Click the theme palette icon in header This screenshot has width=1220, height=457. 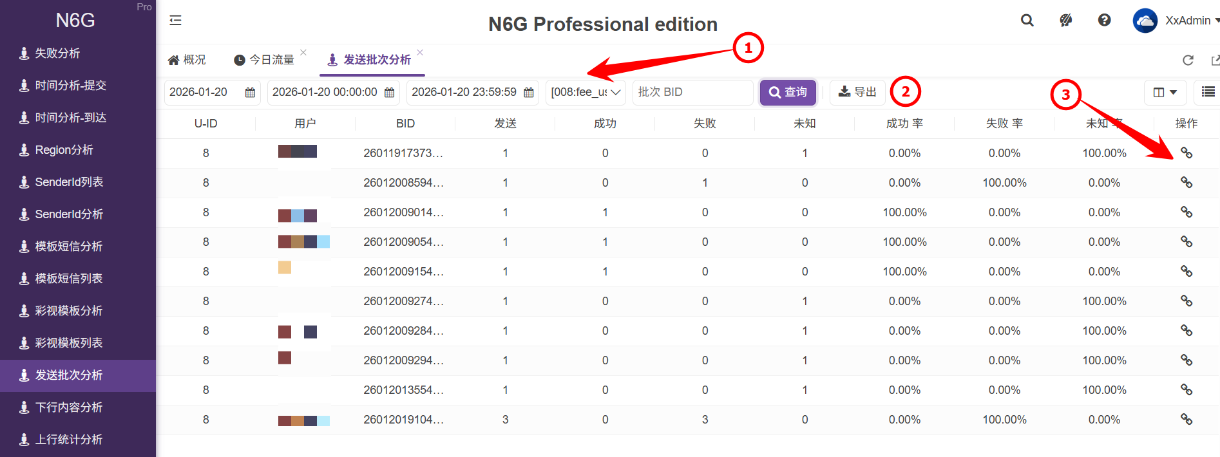[x=1066, y=21]
